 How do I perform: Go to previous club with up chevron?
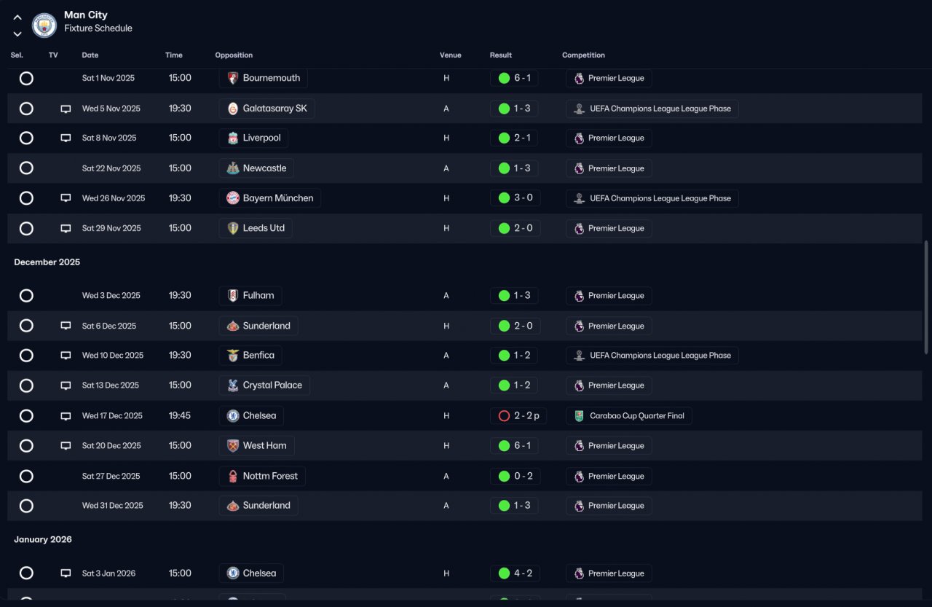[x=17, y=17]
